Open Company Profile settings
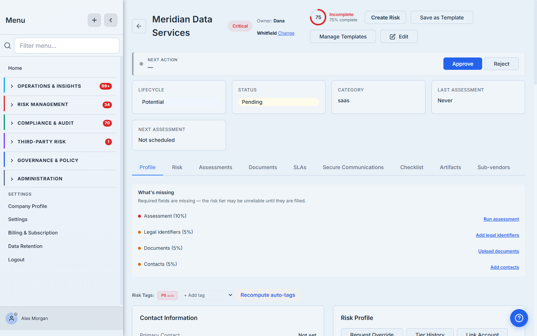This screenshot has height=336, width=537. pyautogui.click(x=28, y=206)
